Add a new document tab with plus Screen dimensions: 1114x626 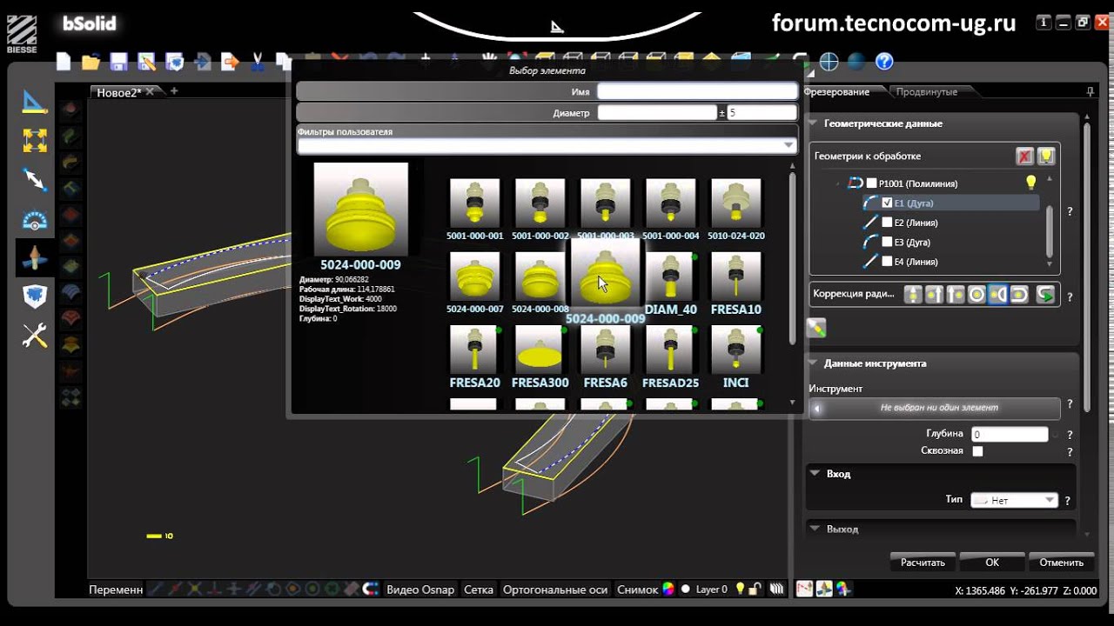tap(174, 91)
